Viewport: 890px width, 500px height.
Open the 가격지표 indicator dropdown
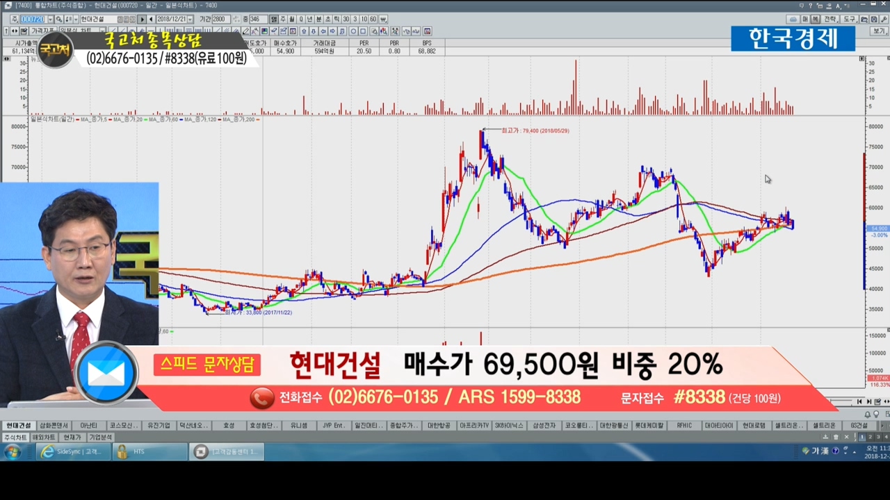point(42,31)
